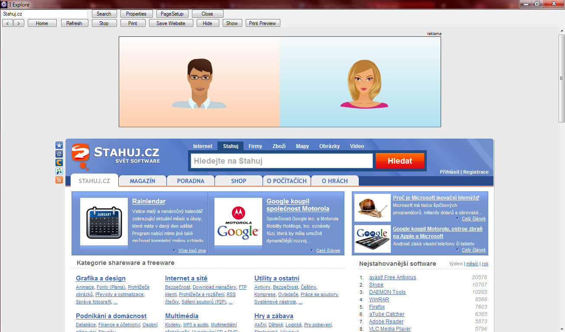This screenshot has width=565, height=332.
Task: Open the Google tablet article thumbnail
Action: click(373, 239)
